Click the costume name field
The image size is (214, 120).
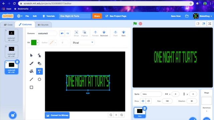click(x=47, y=33)
